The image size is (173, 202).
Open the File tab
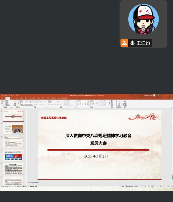2,98
